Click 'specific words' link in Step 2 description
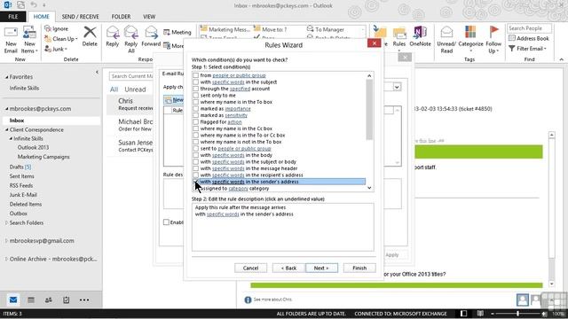 (223, 214)
